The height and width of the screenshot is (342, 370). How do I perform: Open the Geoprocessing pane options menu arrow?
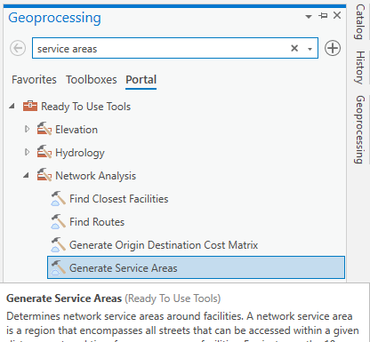tap(309, 17)
